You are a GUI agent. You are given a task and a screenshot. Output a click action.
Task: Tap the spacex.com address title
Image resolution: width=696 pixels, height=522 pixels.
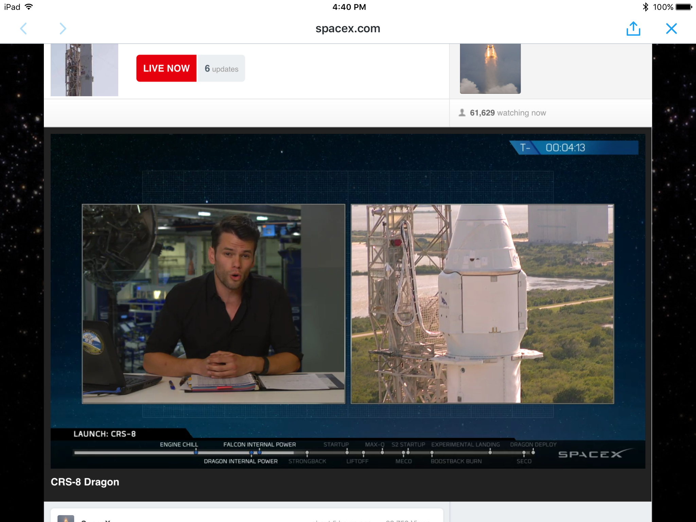348,29
